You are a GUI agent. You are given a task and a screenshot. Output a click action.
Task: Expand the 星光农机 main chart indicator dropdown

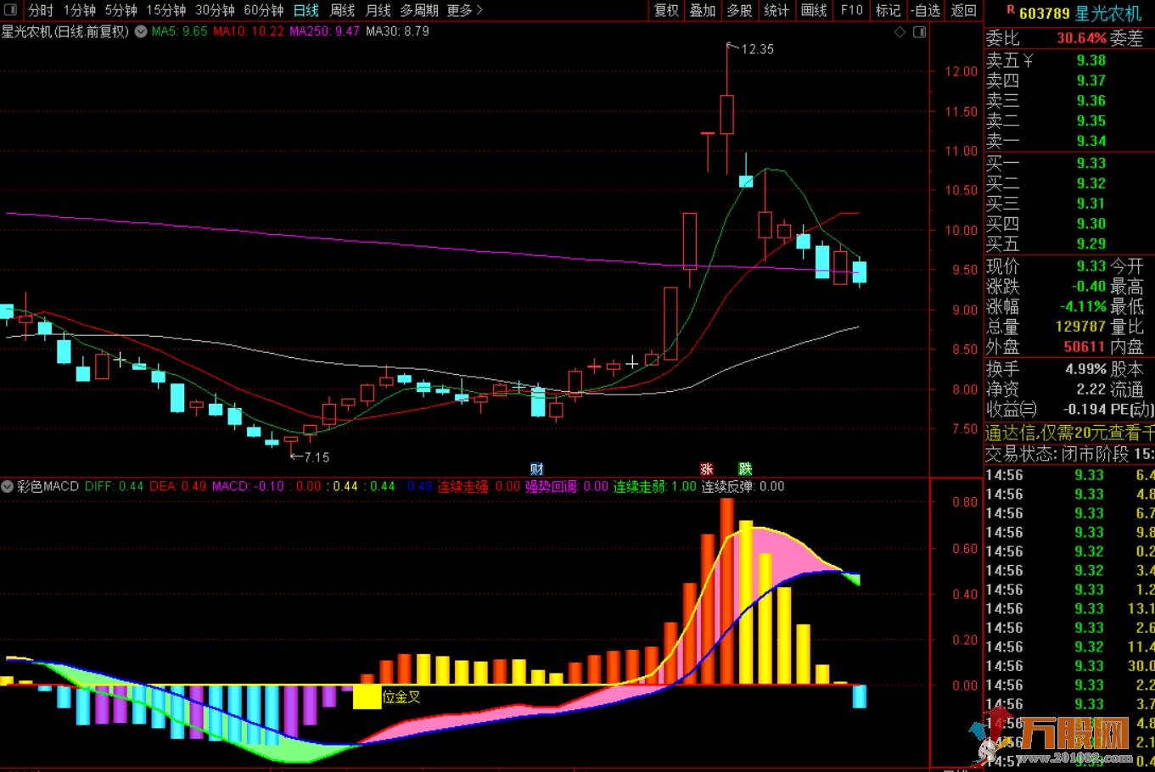tap(141, 31)
